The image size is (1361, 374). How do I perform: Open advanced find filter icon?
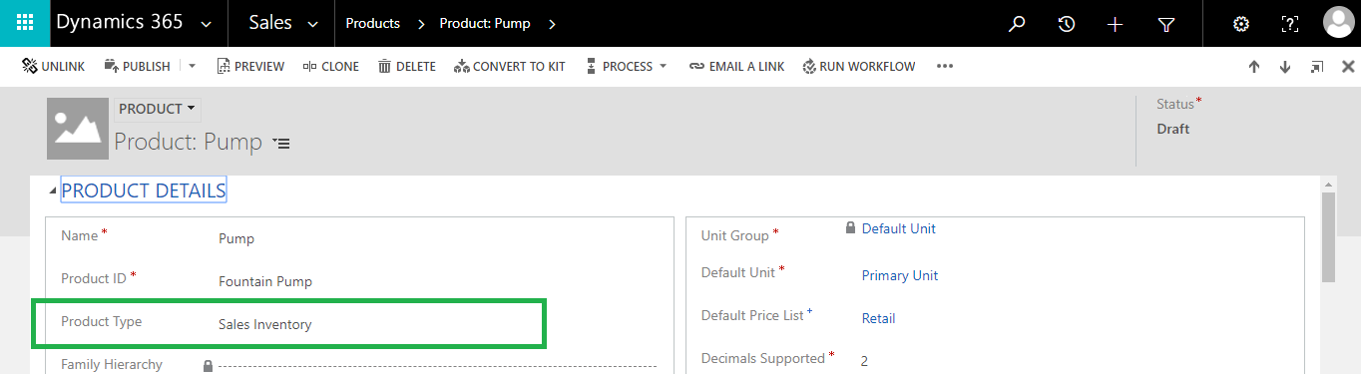coord(1166,24)
